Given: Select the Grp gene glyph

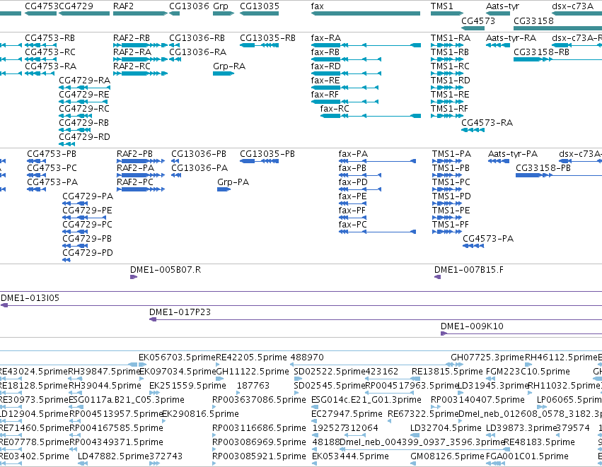Looking at the screenshot, I should click(x=224, y=13).
